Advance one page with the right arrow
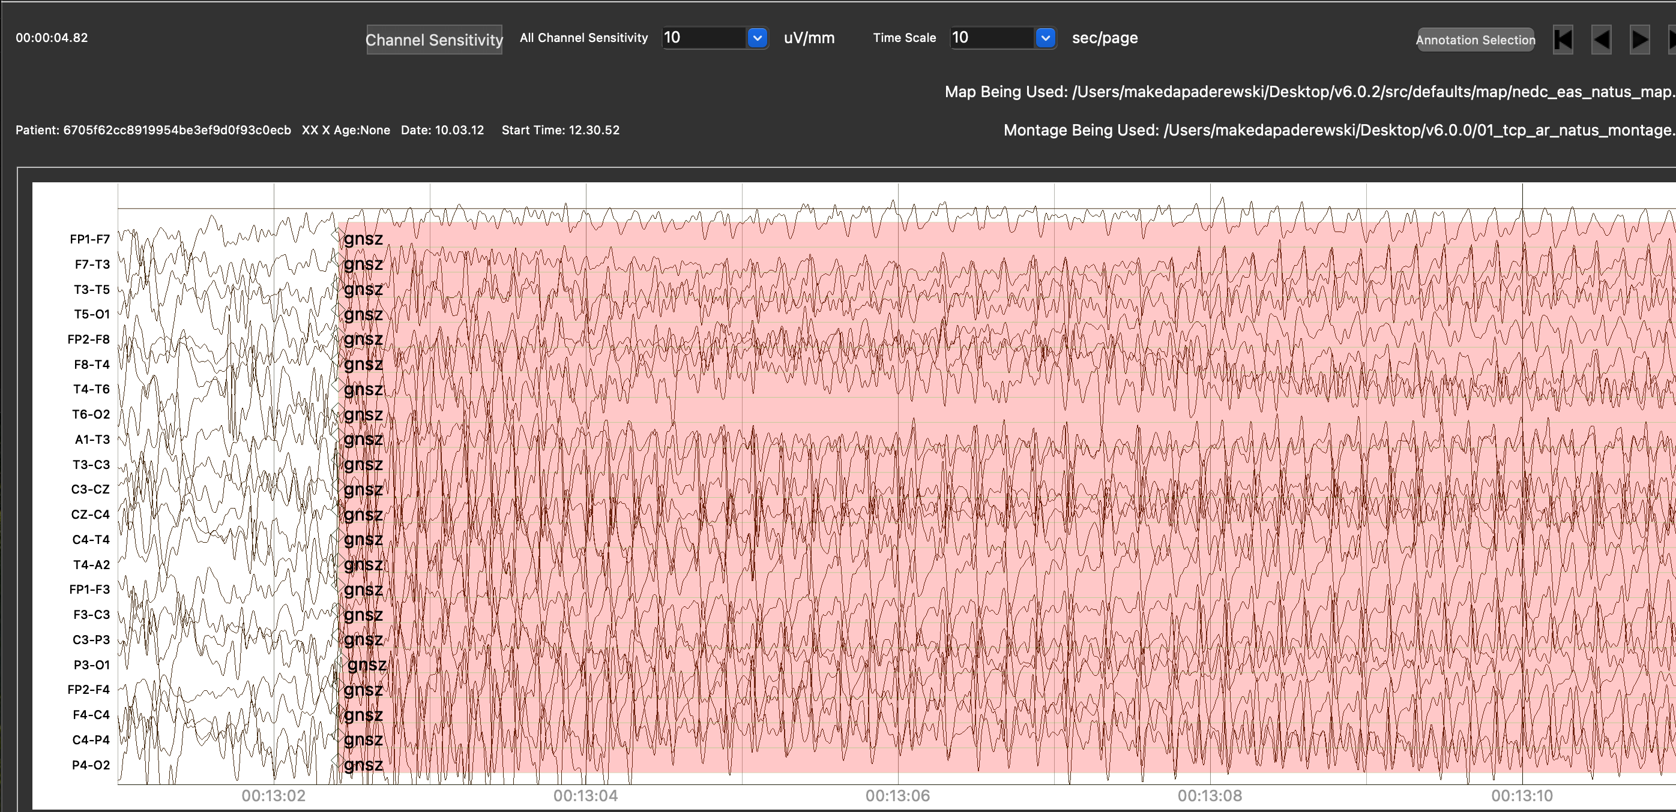The width and height of the screenshot is (1676, 812). (1639, 40)
